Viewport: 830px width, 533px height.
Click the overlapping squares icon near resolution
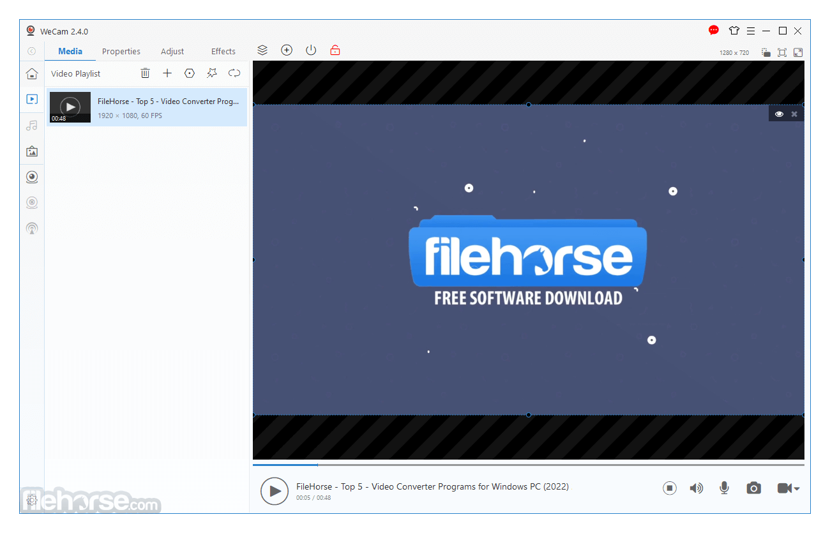(x=766, y=52)
